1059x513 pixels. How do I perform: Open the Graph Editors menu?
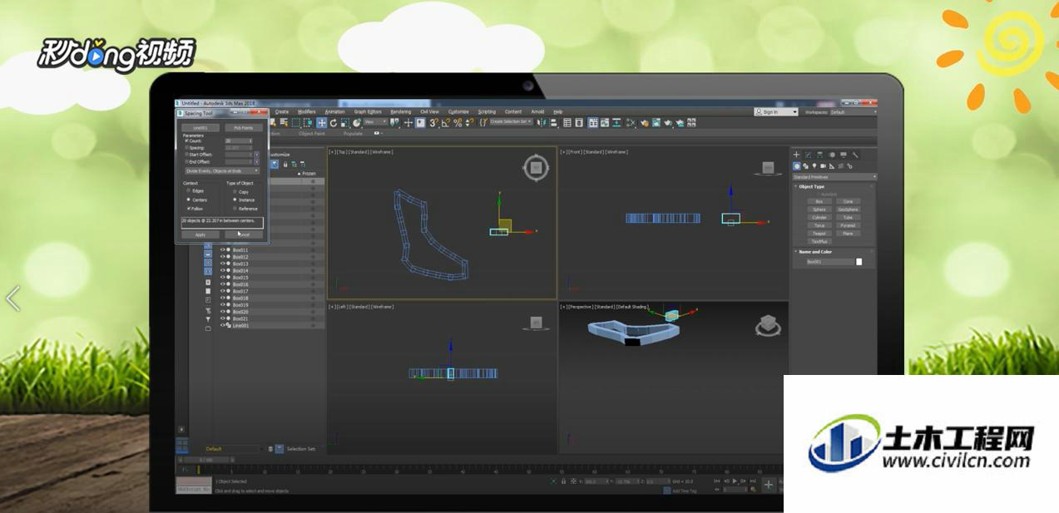pos(368,111)
